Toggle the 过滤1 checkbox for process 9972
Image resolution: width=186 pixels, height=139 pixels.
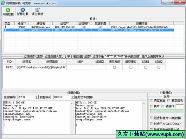[x=146, y=67]
